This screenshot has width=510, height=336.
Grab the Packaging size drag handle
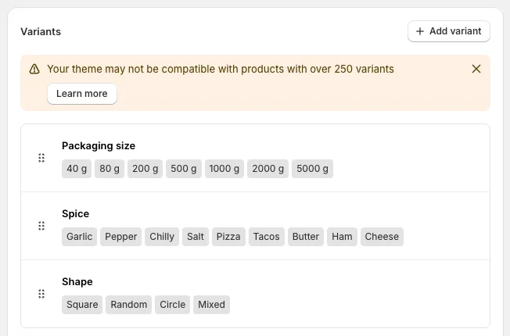(x=41, y=158)
